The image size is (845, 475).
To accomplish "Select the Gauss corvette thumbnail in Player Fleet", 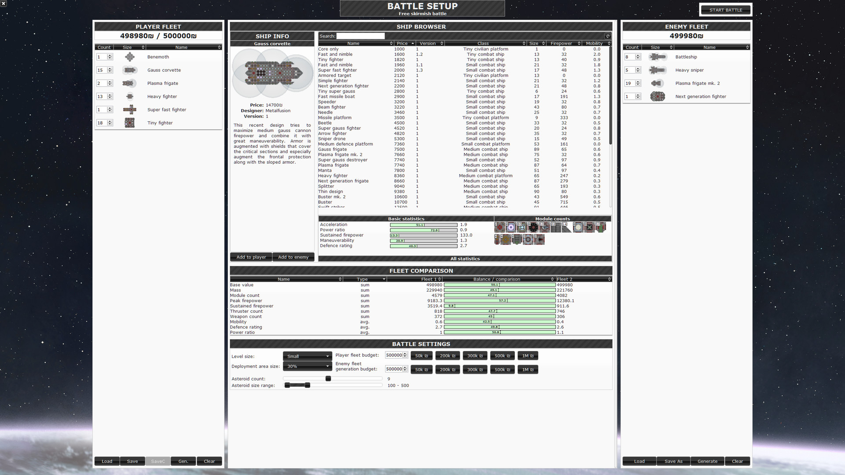I will click(129, 70).
